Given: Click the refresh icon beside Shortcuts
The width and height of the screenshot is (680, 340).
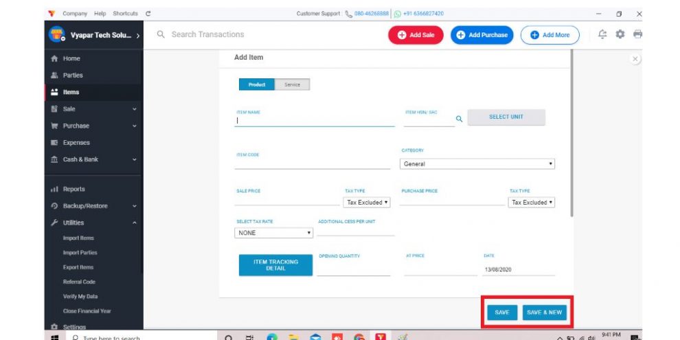Looking at the screenshot, I should click(148, 14).
